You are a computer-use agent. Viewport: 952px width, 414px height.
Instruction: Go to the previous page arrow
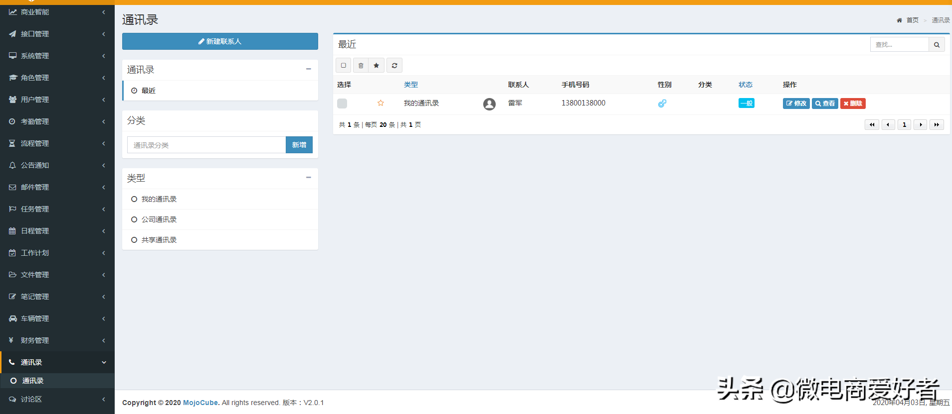(888, 125)
